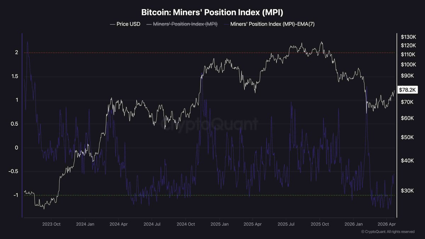Click the current price label $78.2K
The image size is (425, 239).
click(x=407, y=90)
